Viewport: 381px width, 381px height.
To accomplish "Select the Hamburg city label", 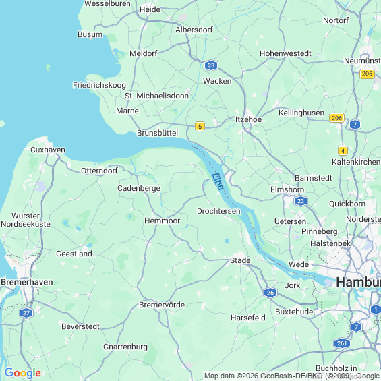I will [358, 283].
